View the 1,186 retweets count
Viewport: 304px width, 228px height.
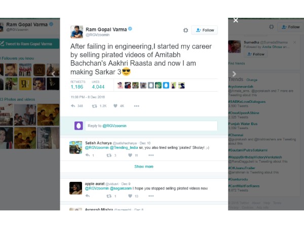77,87
